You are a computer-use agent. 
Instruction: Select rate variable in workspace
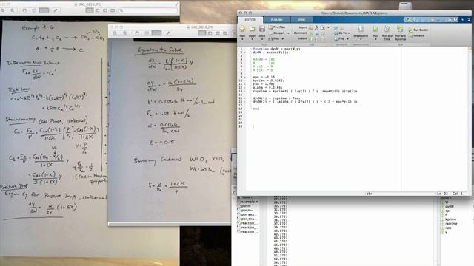point(448,228)
